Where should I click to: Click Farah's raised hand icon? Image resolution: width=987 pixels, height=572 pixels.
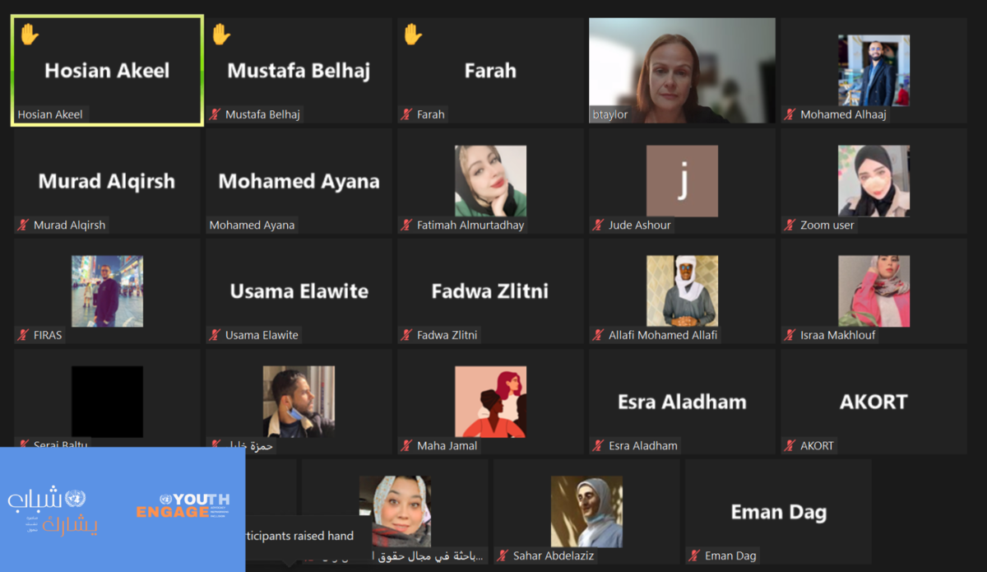[413, 34]
